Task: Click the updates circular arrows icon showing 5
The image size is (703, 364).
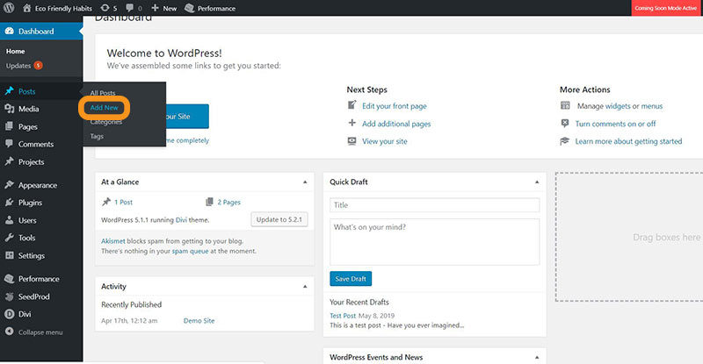Action: tap(105, 8)
